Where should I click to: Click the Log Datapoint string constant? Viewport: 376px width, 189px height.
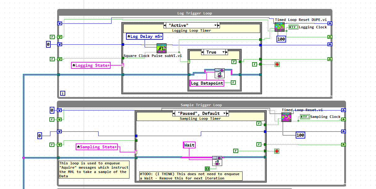coord(206,83)
